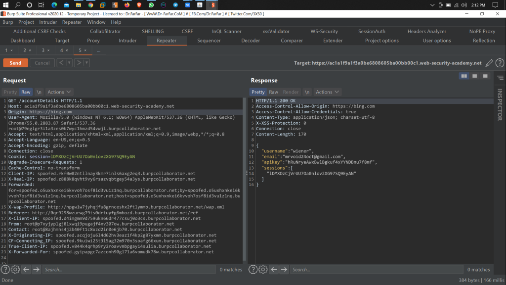
Task: Show hidden system tray icons
Action: pyautogui.click(x=432, y=5)
